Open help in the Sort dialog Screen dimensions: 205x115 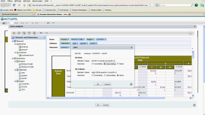click(x=131, y=84)
